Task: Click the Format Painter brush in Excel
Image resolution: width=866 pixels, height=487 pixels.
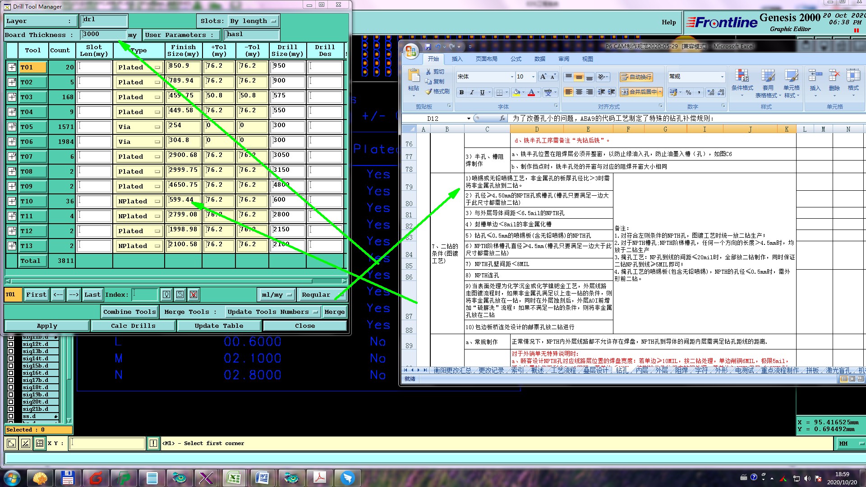Action: tap(428, 92)
